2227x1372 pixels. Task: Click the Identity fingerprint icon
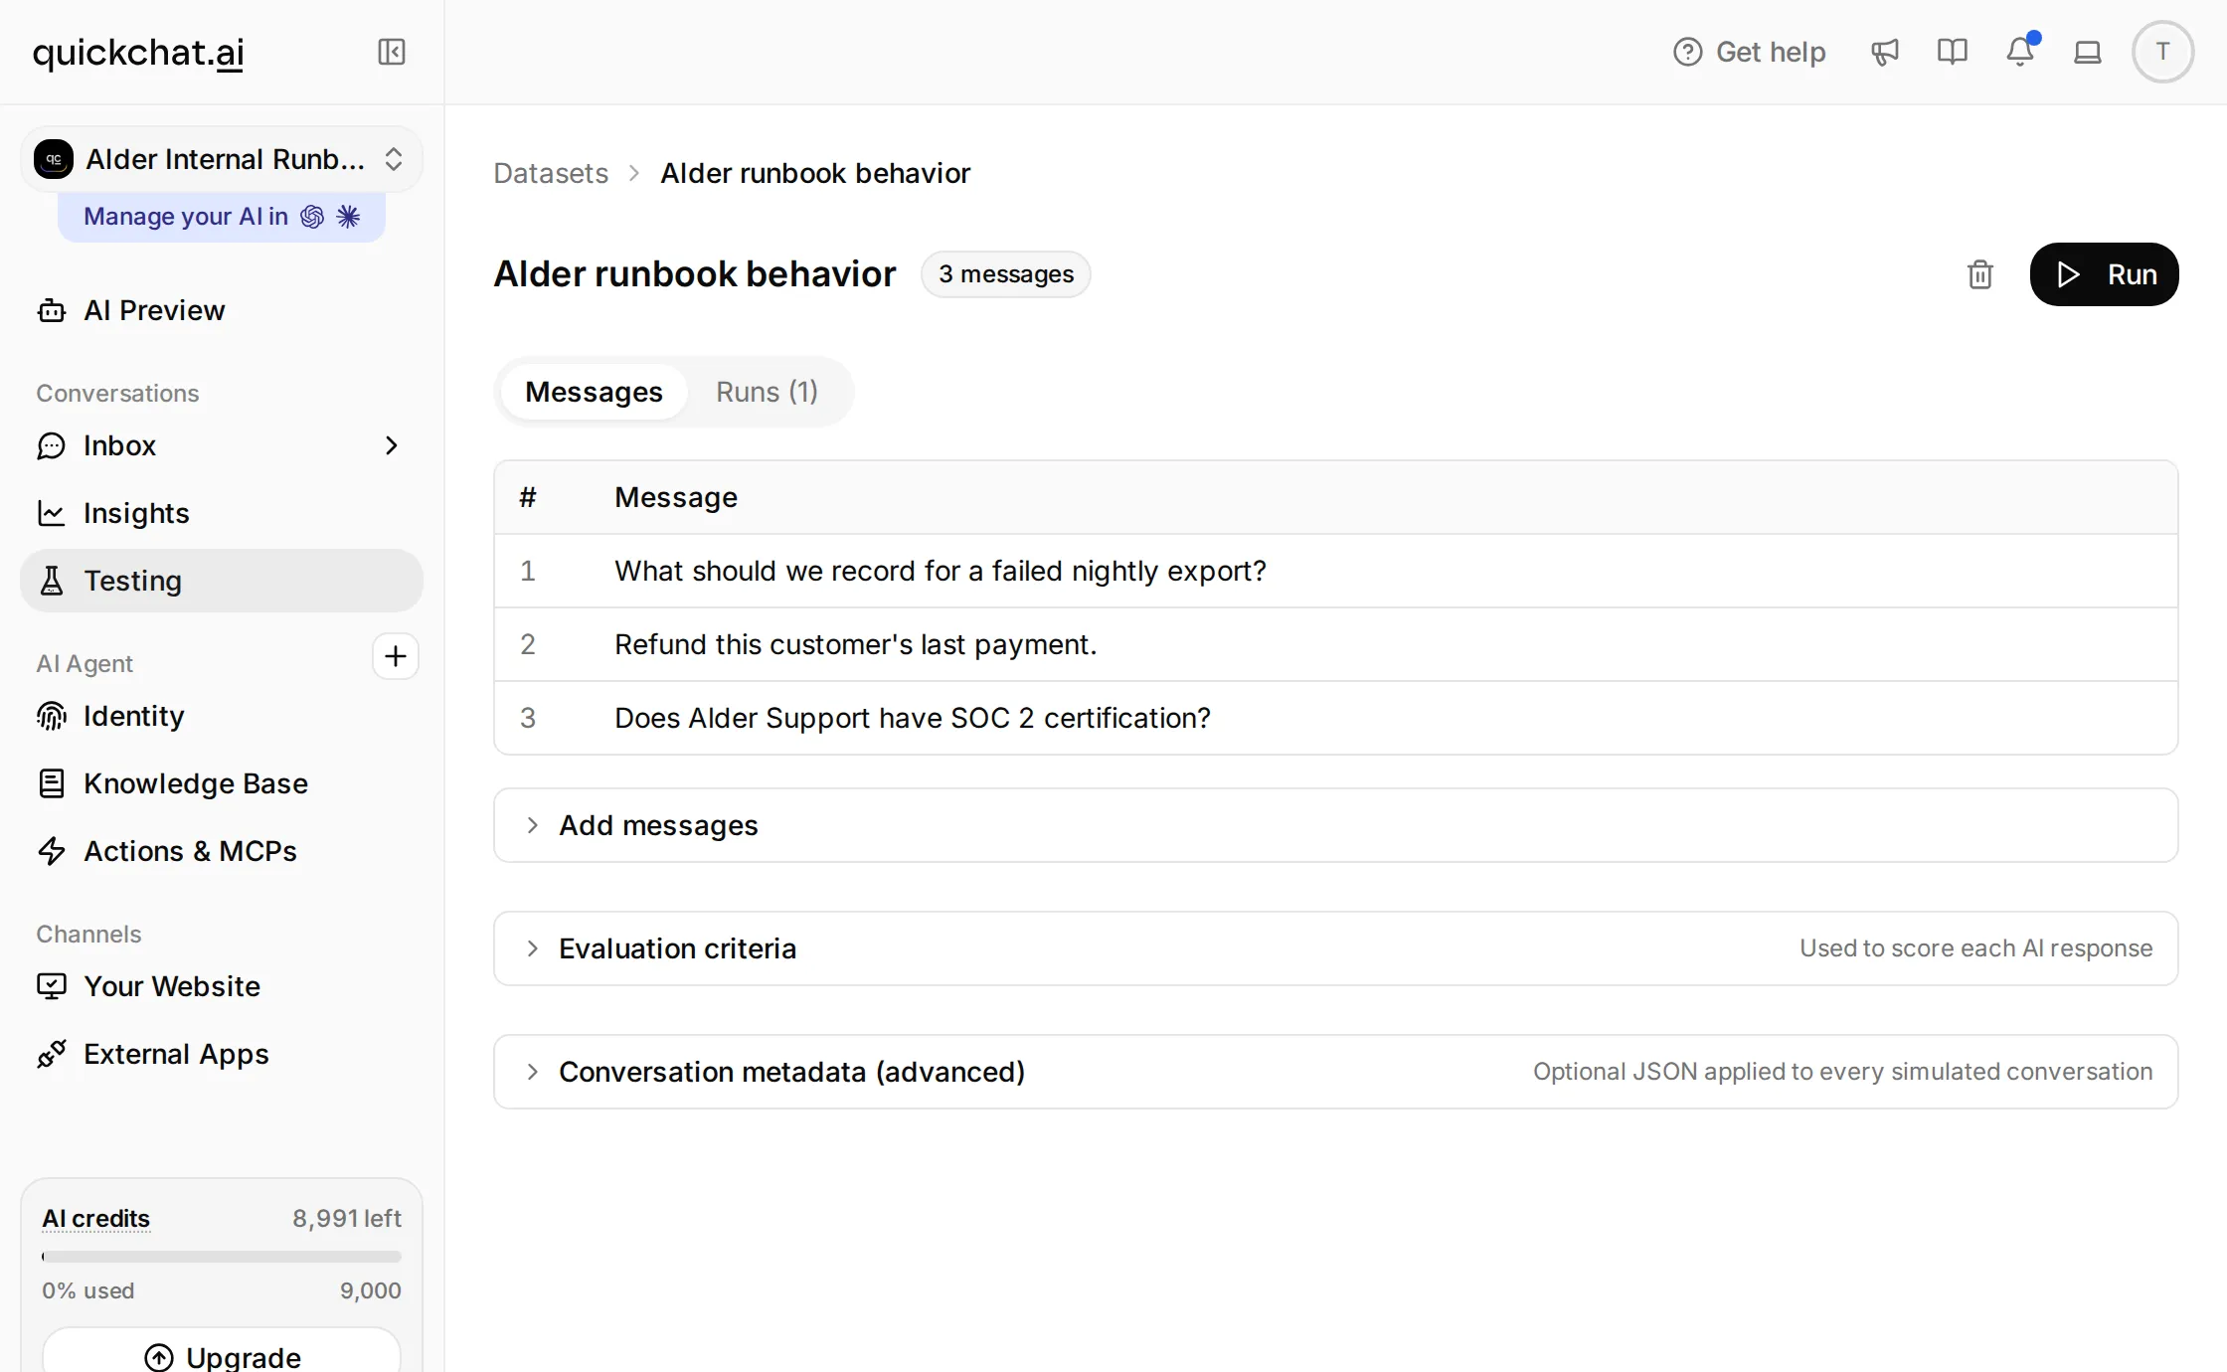point(52,717)
